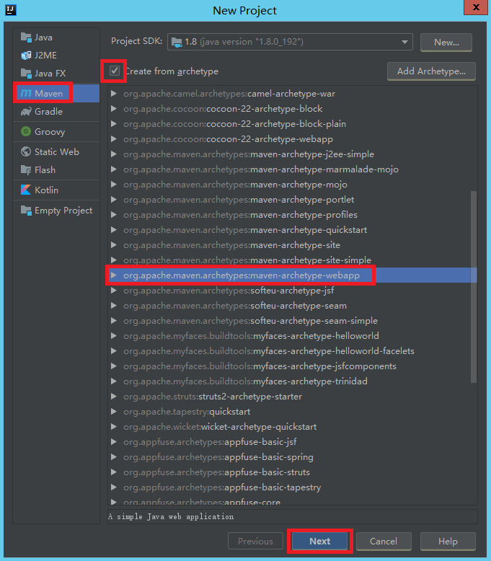
Task: Select Gradle project type
Action: (56, 112)
